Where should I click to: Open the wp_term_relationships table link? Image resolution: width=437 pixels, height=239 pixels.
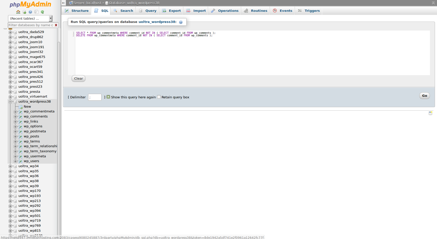pyautogui.click(x=40, y=146)
